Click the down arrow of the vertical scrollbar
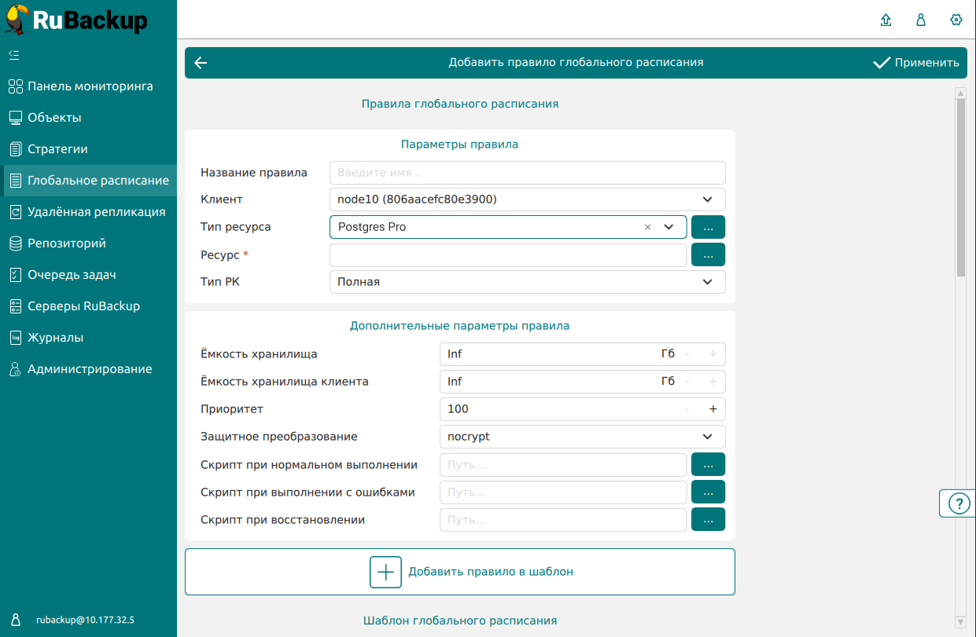Image resolution: width=976 pixels, height=637 pixels. coord(960,622)
